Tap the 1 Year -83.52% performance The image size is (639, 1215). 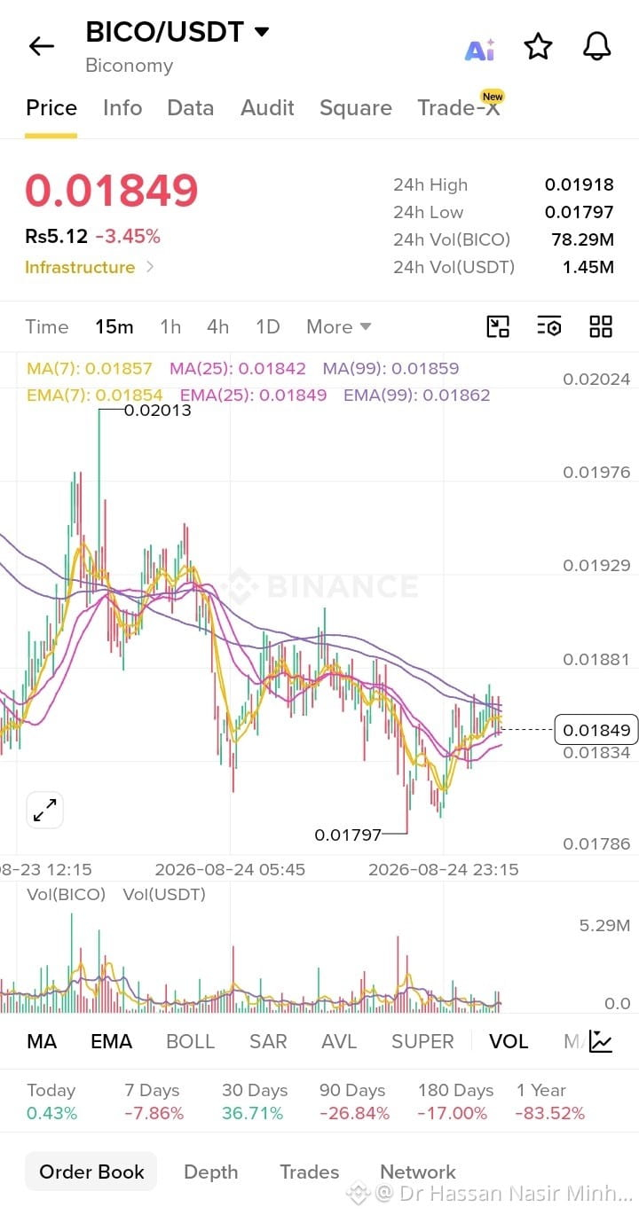pos(550,1101)
